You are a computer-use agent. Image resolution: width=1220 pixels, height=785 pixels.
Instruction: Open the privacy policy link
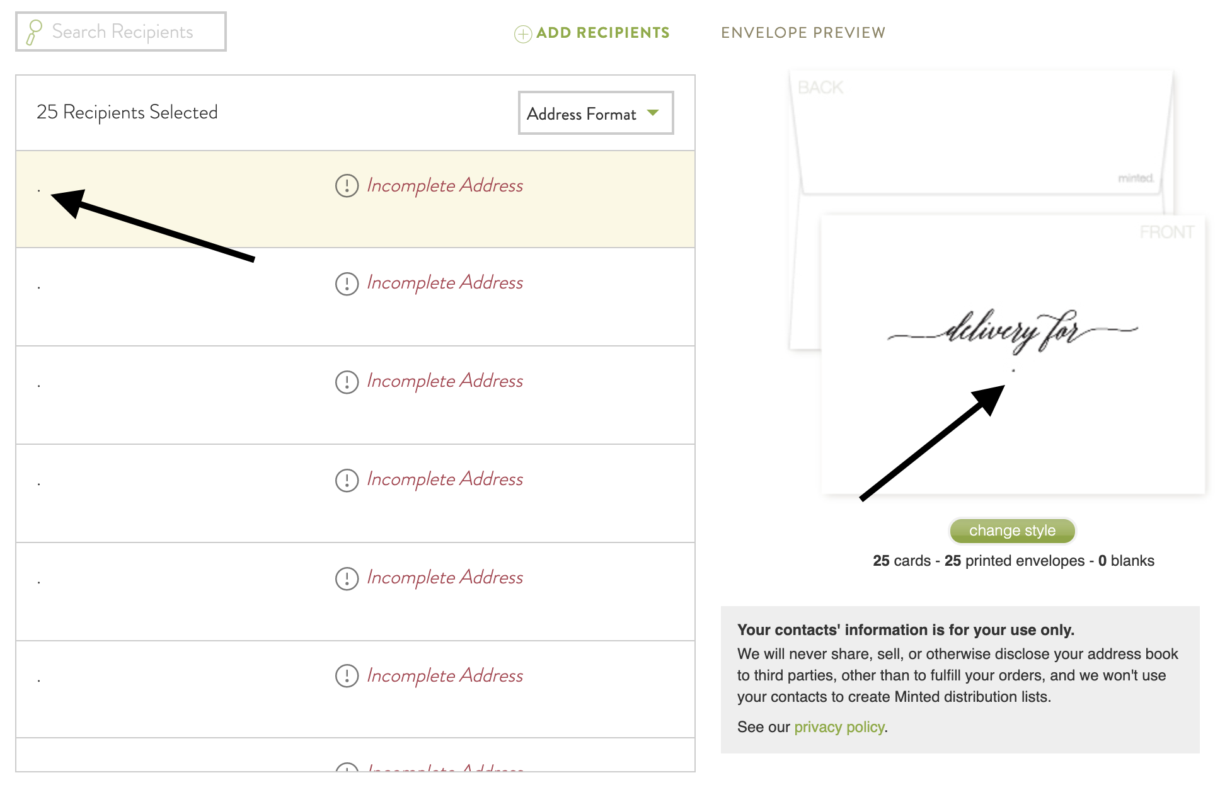click(839, 727)
